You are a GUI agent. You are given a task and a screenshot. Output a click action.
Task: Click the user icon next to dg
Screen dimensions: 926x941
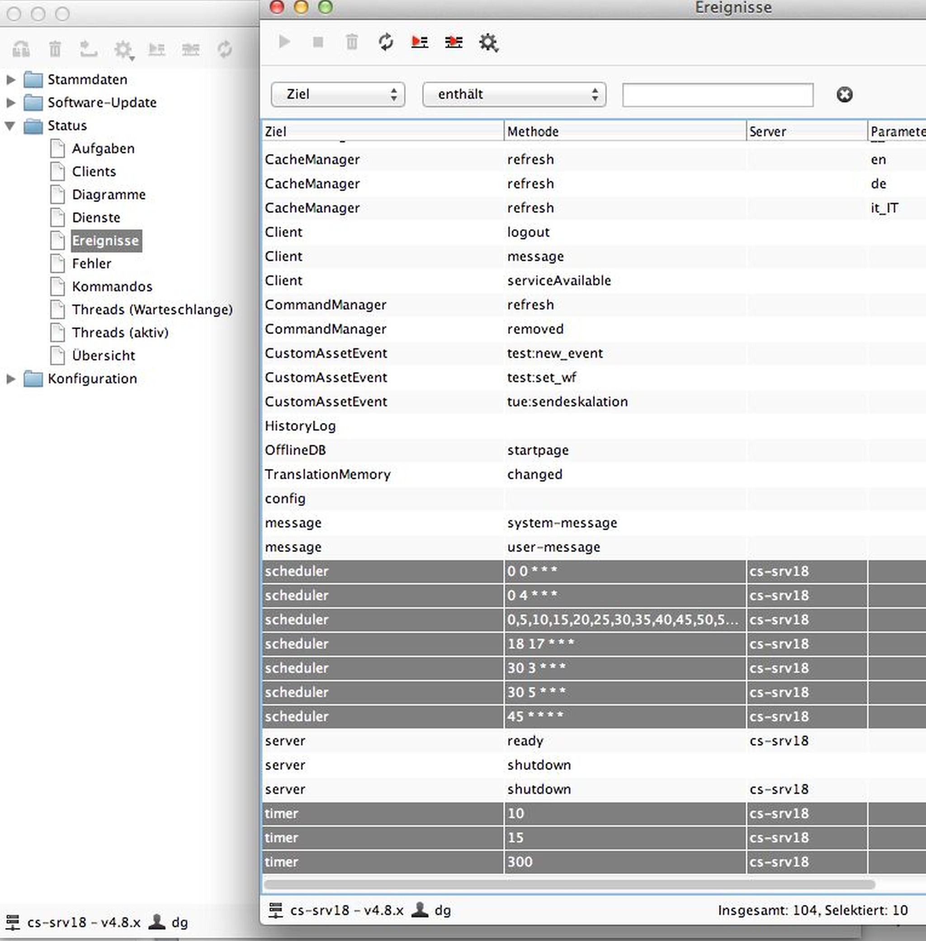(x=420, y=910)
